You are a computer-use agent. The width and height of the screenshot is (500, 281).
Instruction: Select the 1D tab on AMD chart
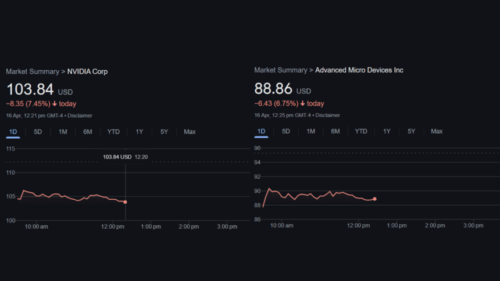pos(261,131)
